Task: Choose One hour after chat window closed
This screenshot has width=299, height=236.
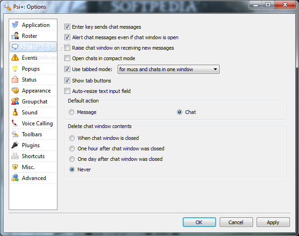Action: click(72, 149)
